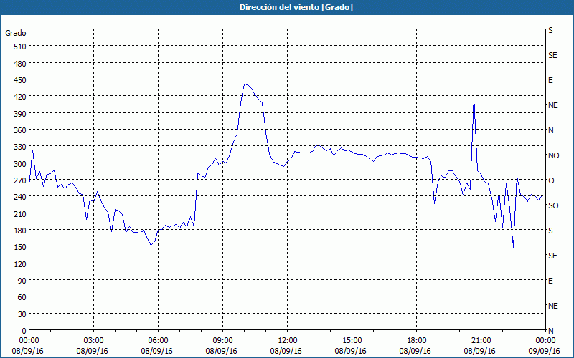Click the 510 value on the y-axis
The width and height of the screenshot is (574, 358).
coord(21,47)
